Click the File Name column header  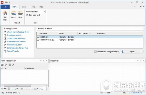coord(48,33)
